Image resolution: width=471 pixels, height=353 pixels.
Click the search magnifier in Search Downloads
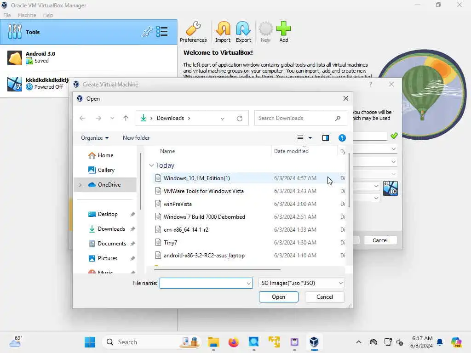[338, 118]
